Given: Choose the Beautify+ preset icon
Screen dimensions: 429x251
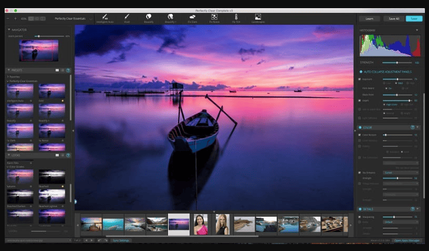Looking at the screenshot, I should (x=170, y=17).
